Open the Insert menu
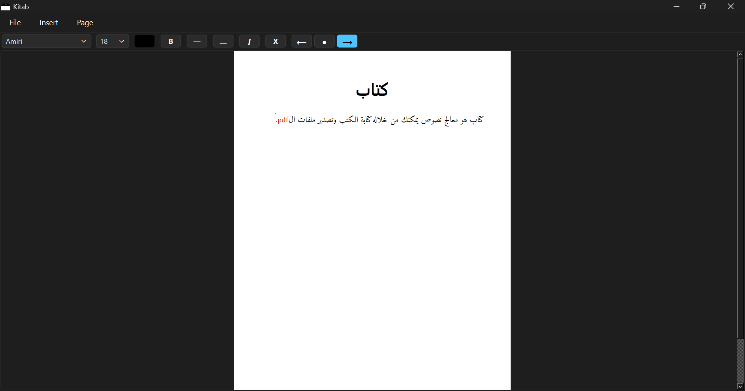 point(49,23)
